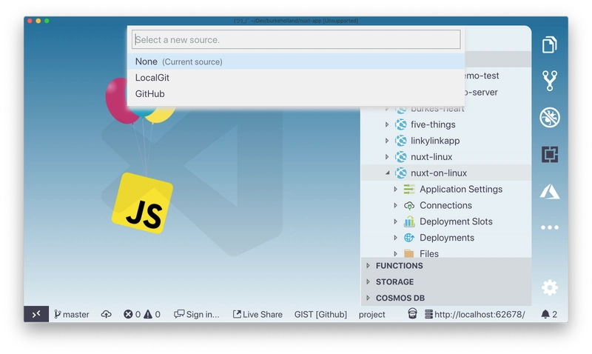The image size is (592, 354).
Task: Expand the Application Settings node
Action: coord(395,190)
